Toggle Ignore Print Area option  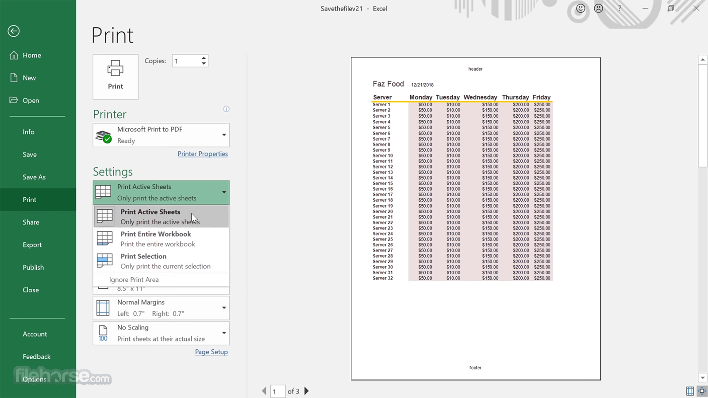point(161,279)
